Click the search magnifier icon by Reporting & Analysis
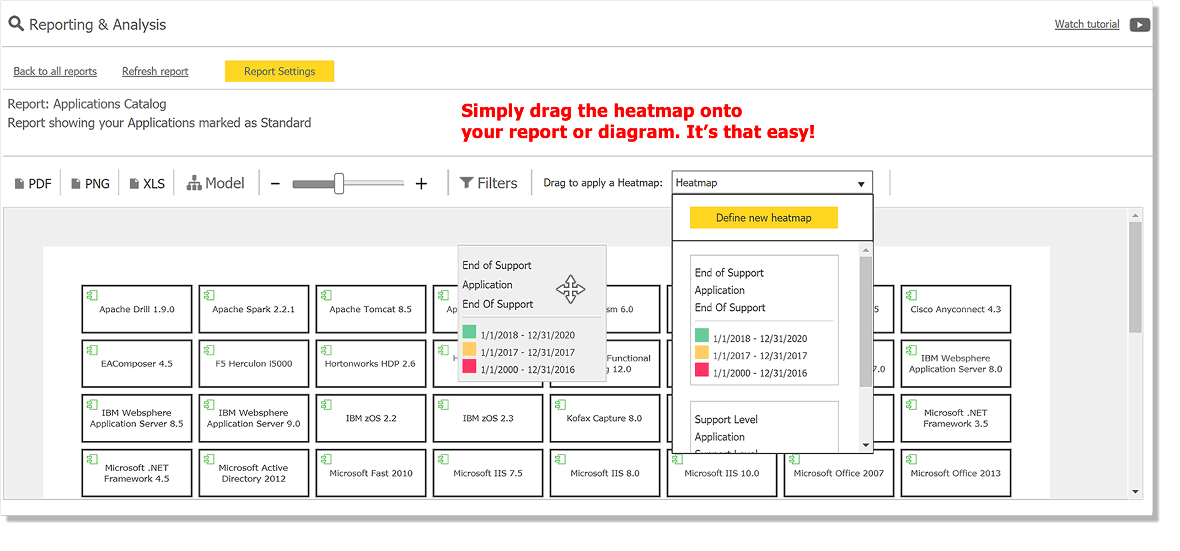Viewport: 1180px width, 551px height. [x=17, y=24]
